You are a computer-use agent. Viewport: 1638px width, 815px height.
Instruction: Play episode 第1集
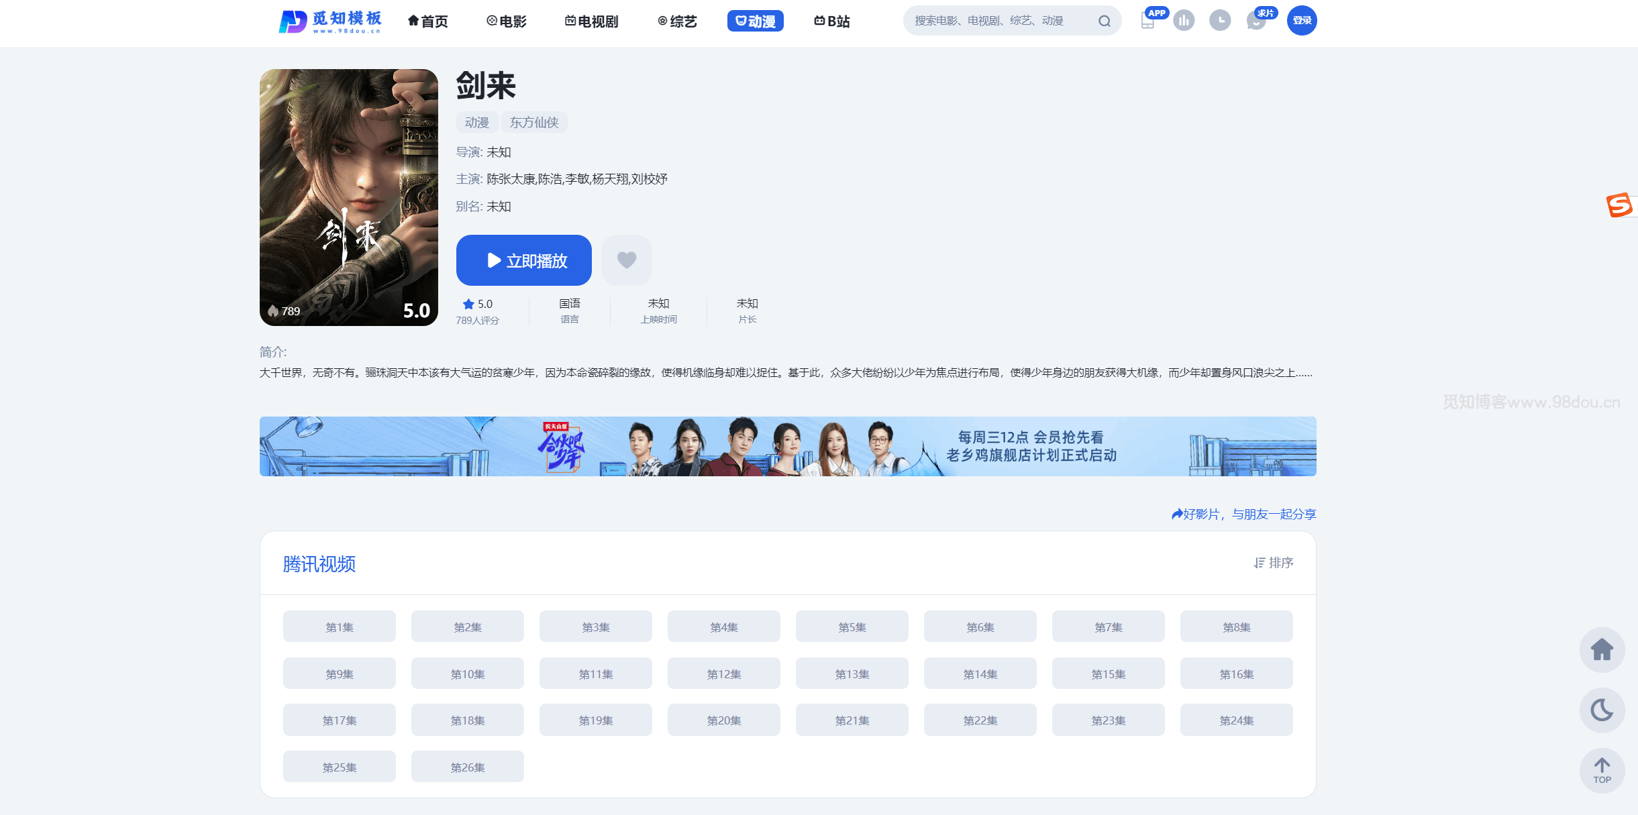click(340, 627)
